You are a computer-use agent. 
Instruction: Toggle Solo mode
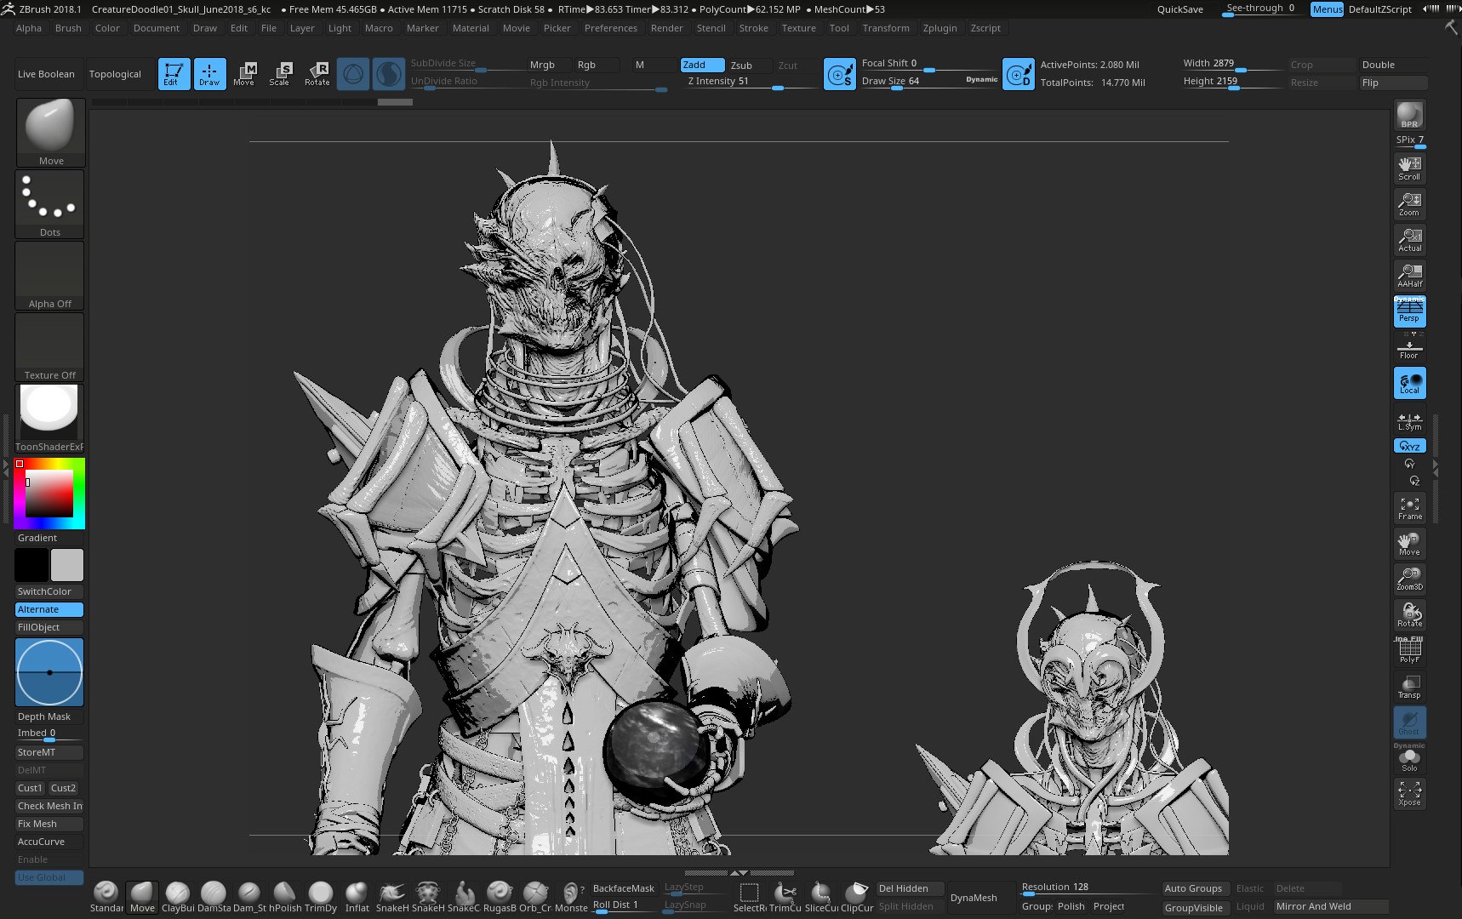tap(1409, 757)
